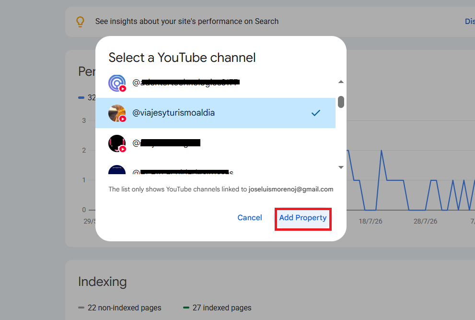Cancel the YouTube channel selection dialog
475x320 pixels.
click(x=250, y=218)
